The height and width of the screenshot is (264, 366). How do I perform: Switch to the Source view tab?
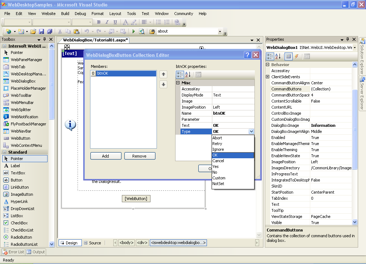pyautogui.click(x=92, y=243)
